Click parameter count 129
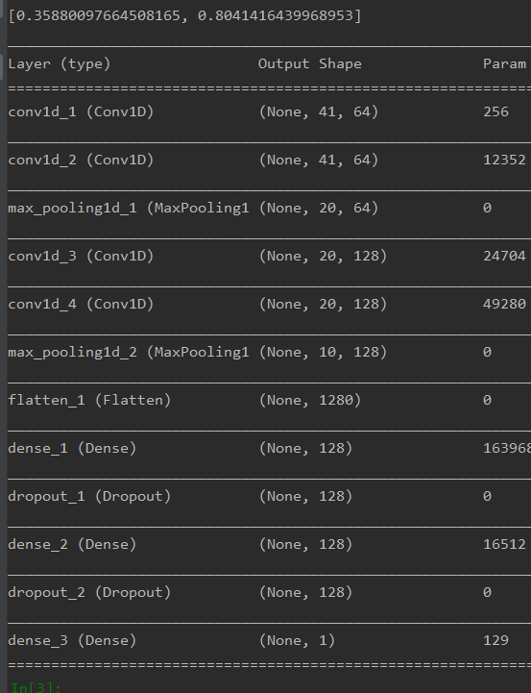The height and width of the screenshot is (693, 531). [x=495, y=640]
